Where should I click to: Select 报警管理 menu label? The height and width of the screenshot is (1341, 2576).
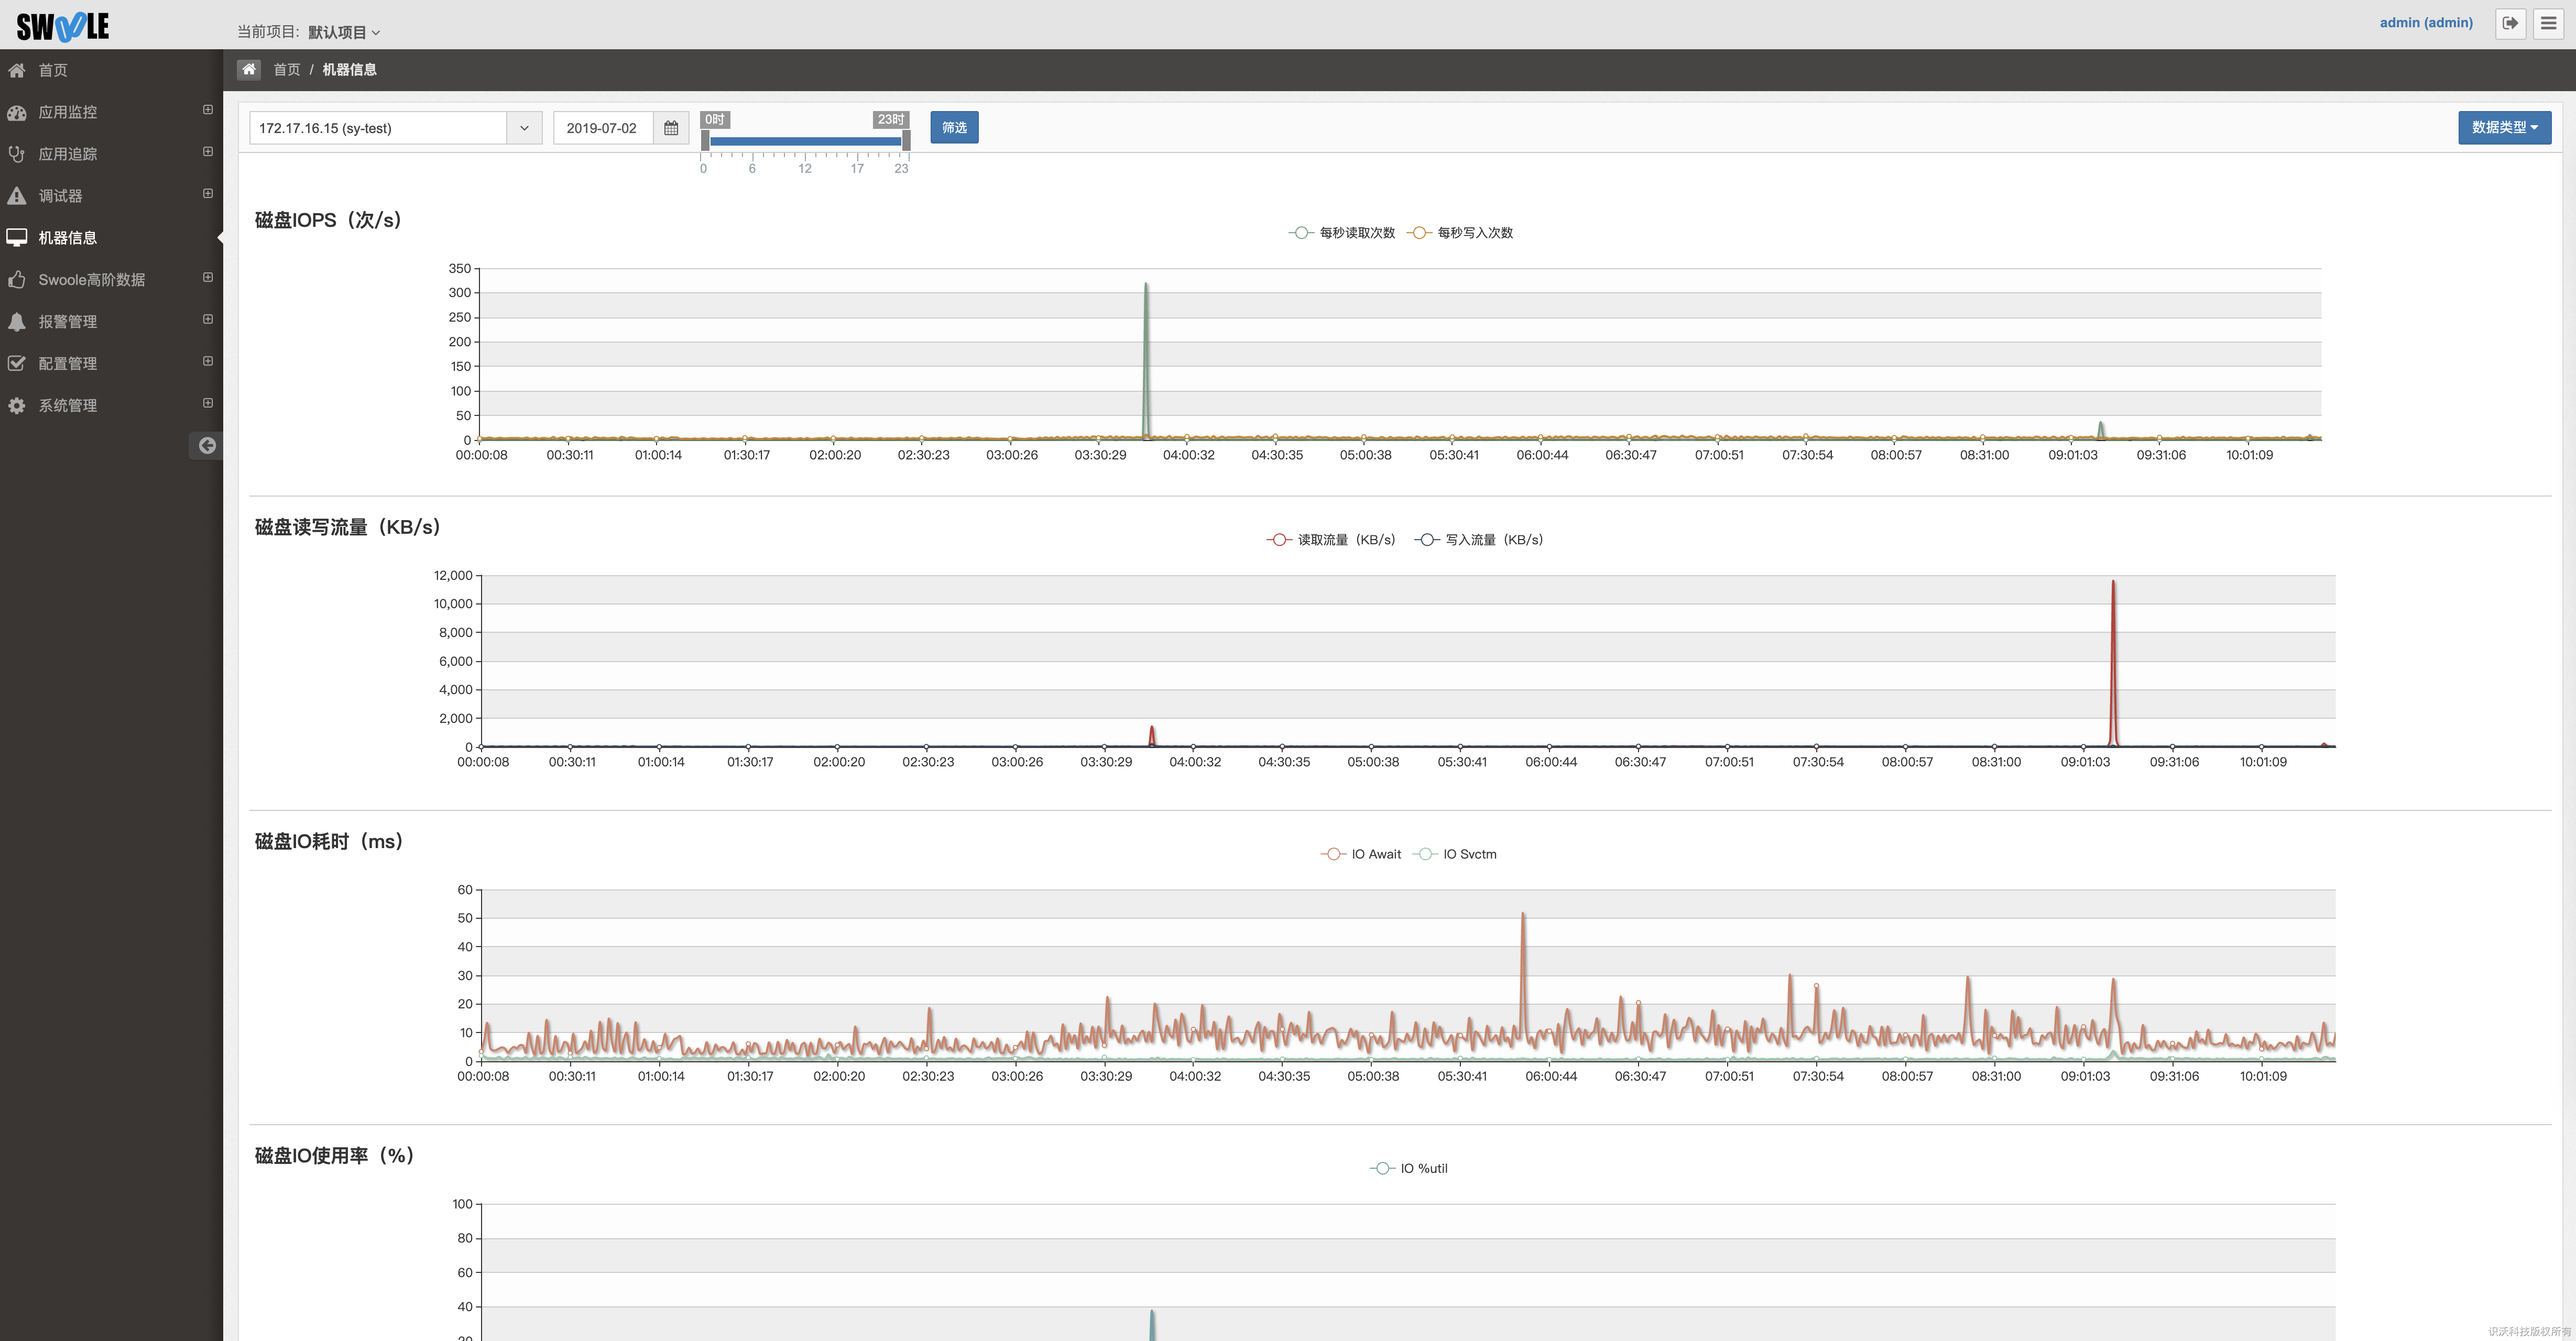coord(68,322)
